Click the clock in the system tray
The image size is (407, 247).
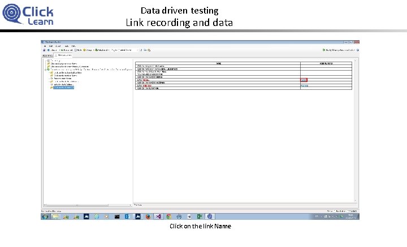[350, 216]
